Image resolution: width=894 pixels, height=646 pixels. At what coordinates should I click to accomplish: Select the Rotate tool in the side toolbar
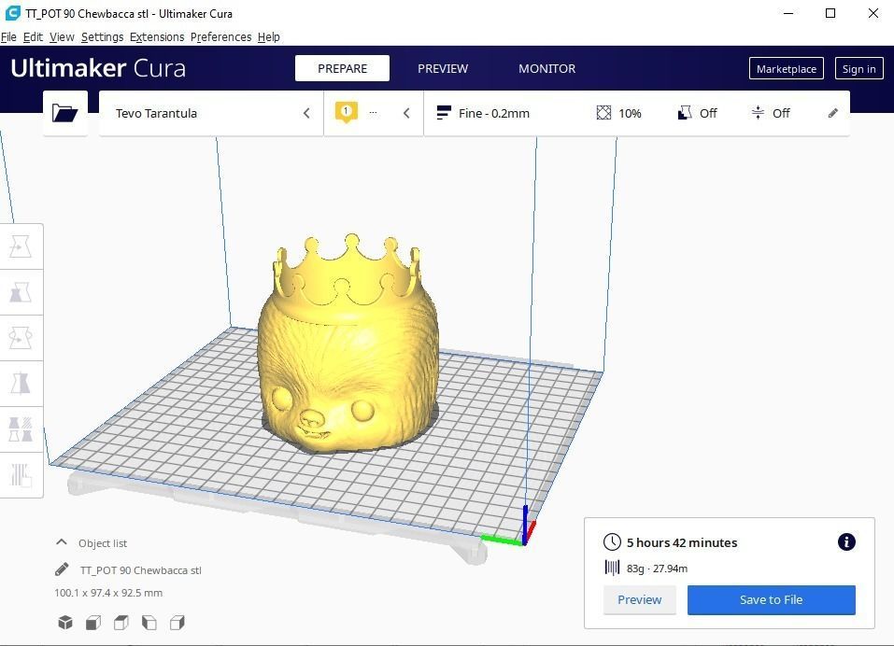21,338
